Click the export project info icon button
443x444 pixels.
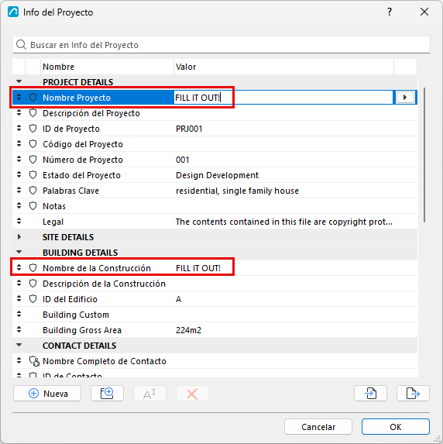coord(413,394)
